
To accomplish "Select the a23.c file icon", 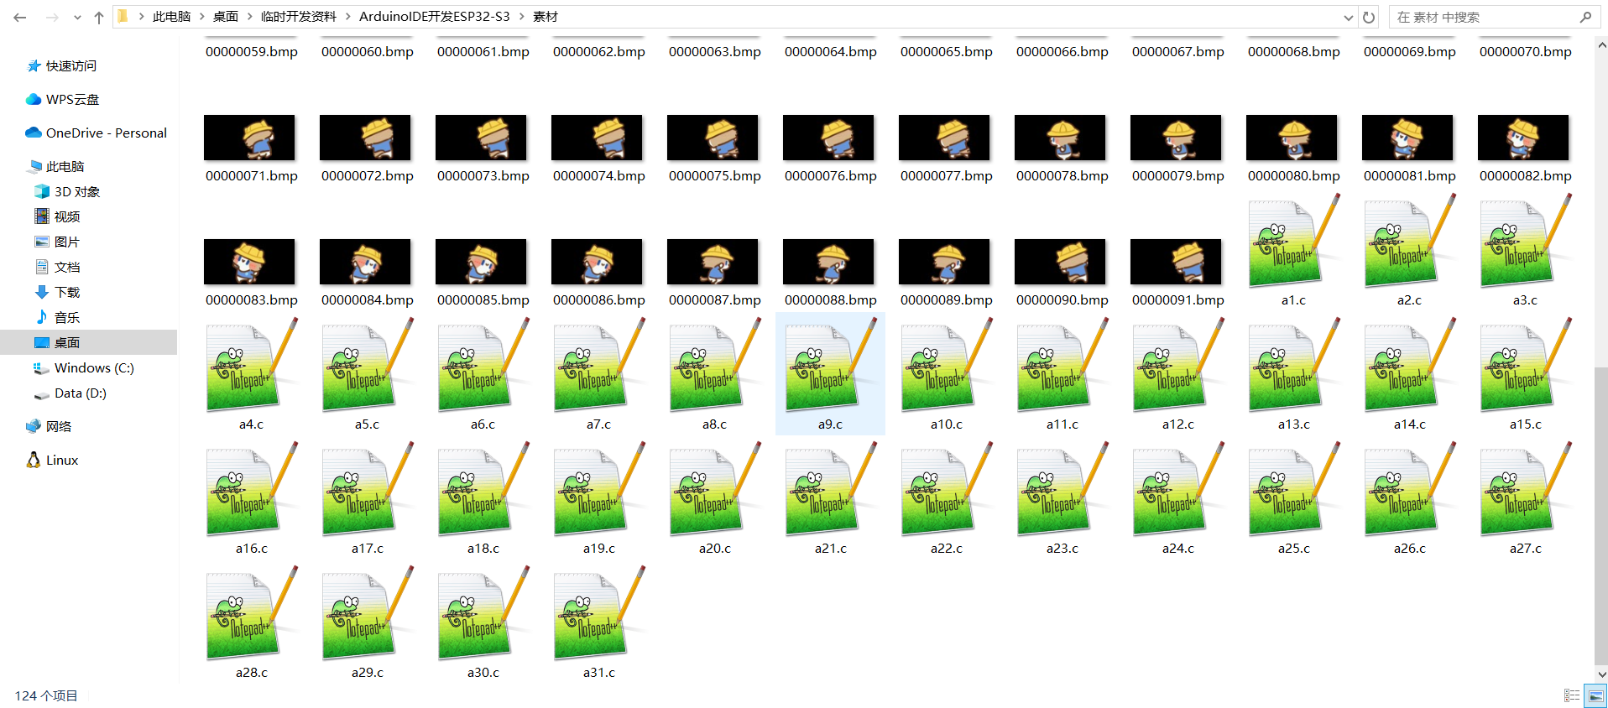I will click(1062, 490).
